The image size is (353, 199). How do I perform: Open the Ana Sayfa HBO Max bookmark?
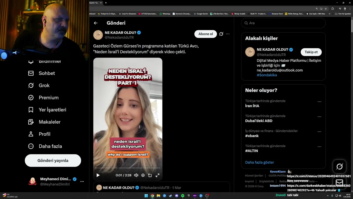pos(316,14)
